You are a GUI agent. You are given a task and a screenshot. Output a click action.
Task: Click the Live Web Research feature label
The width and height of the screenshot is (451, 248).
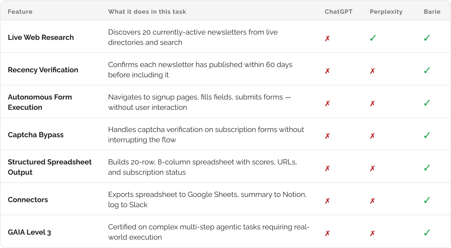[41, 38]
